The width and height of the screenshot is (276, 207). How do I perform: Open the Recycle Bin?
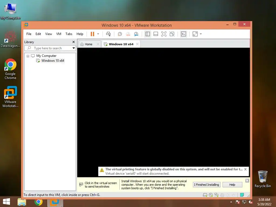tap(263, 179)
